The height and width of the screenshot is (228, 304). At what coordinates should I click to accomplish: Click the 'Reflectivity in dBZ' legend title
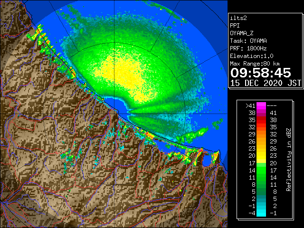pos(289,160)
